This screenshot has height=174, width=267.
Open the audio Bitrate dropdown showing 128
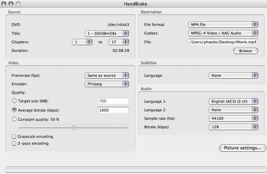click(x=233, y=127)
